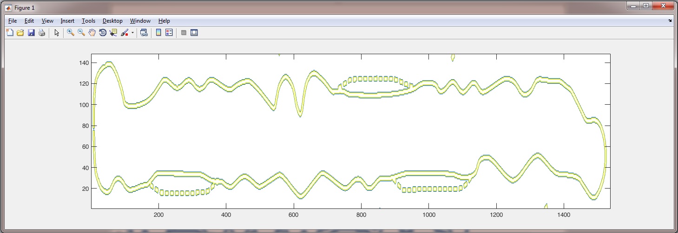
Task: Select the Pan hand tool
Action: pyautogui.click(x=92, y=32)
